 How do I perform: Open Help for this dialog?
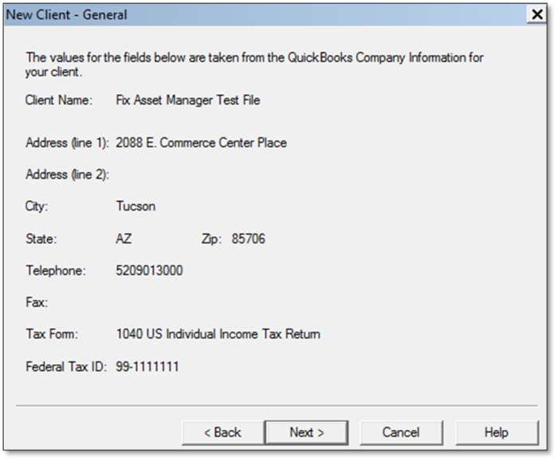[497, 432]
